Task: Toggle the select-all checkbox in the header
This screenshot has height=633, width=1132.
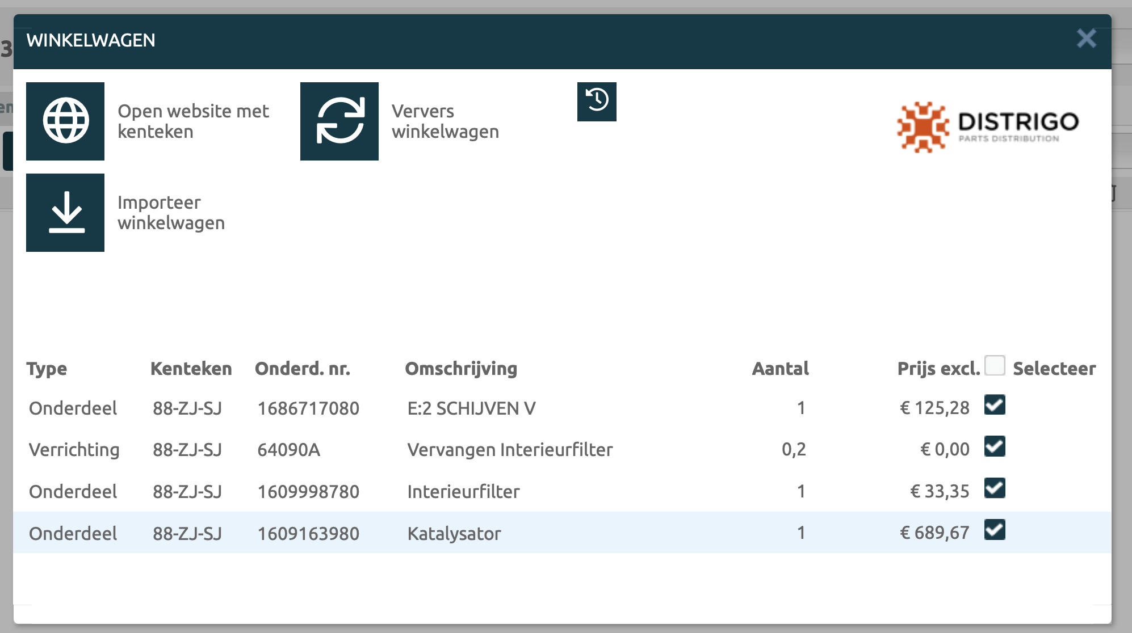Action: pos(995,366)
